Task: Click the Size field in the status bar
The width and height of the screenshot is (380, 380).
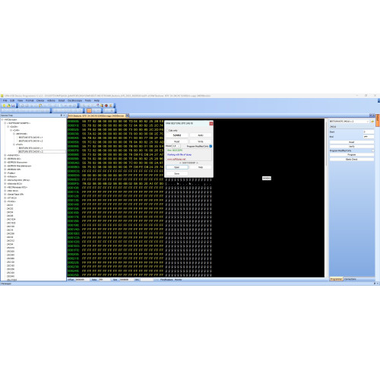Action: [126, 280]
